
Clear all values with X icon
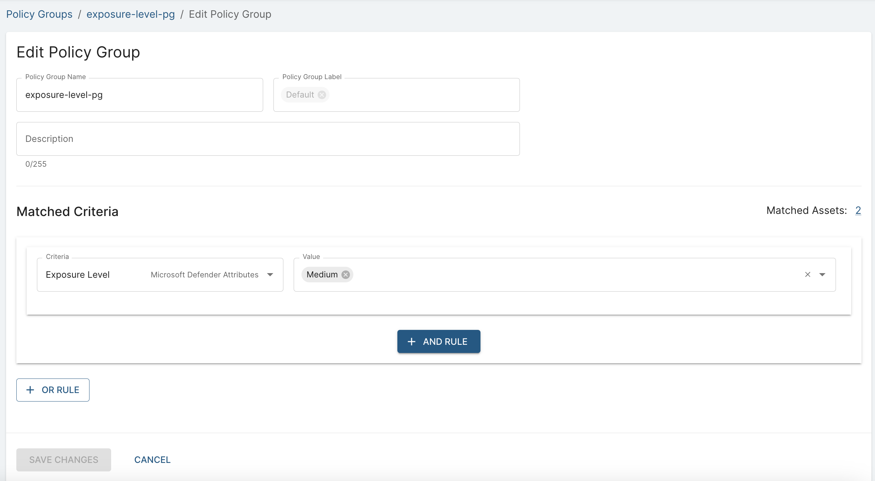(808, 275)
